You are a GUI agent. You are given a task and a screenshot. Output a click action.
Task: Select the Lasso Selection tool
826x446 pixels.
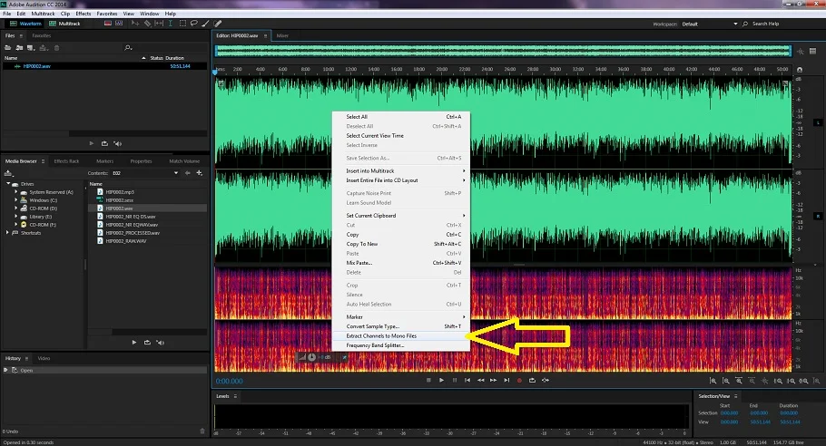tap(194, 24)
